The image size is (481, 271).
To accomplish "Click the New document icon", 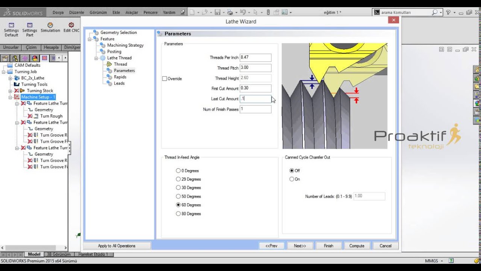I will click(x=192, y=12).
